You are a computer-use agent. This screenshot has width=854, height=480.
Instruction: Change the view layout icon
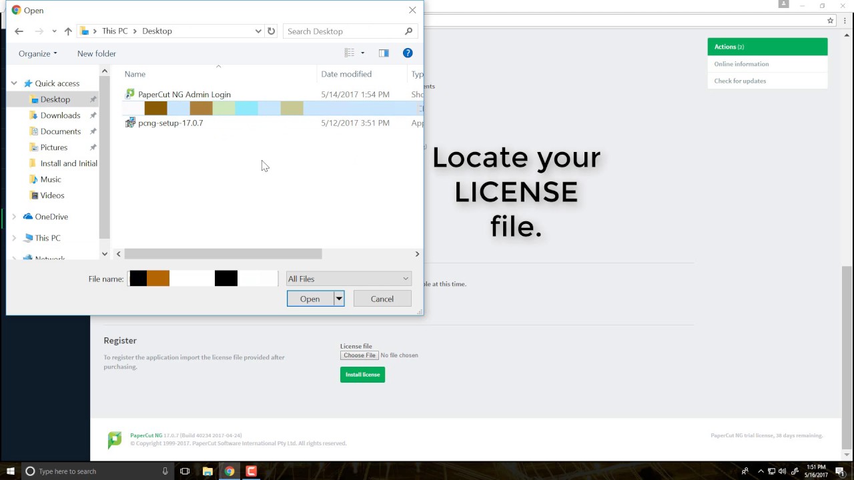[x=350, y=53]
